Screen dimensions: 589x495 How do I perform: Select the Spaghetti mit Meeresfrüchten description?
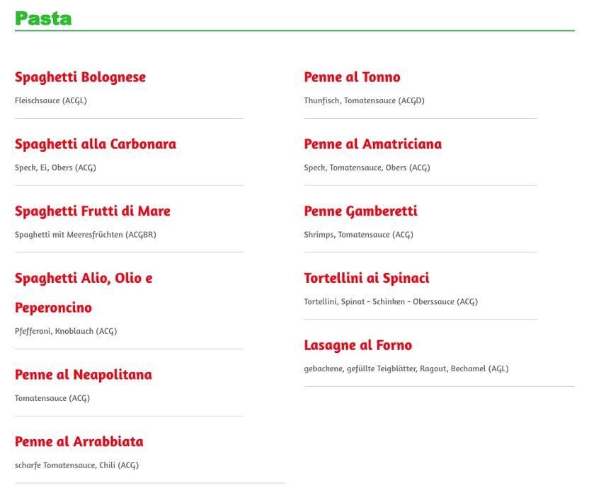[86, 235]
